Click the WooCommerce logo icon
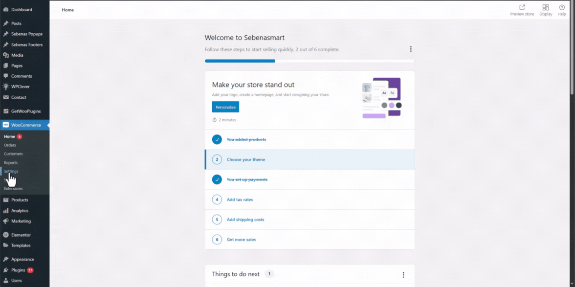The width and height of the screenshot is (575, 287). pos(6,125)
